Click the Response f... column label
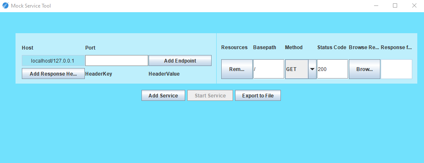Screen dimensions: 424x163 click(x=396, y=47)
